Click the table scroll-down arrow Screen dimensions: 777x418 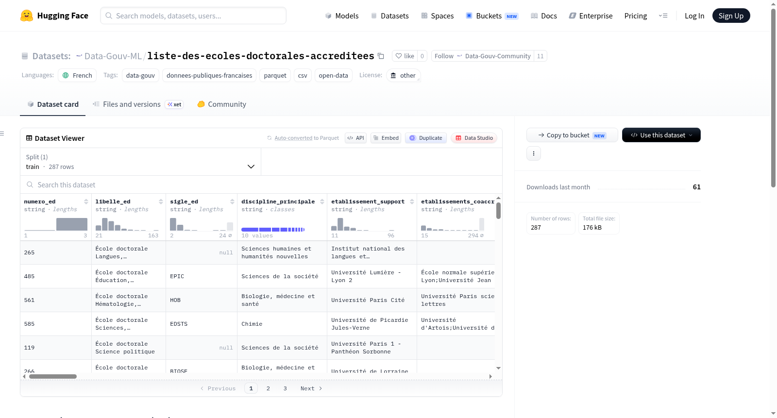(x=498, y=368)
